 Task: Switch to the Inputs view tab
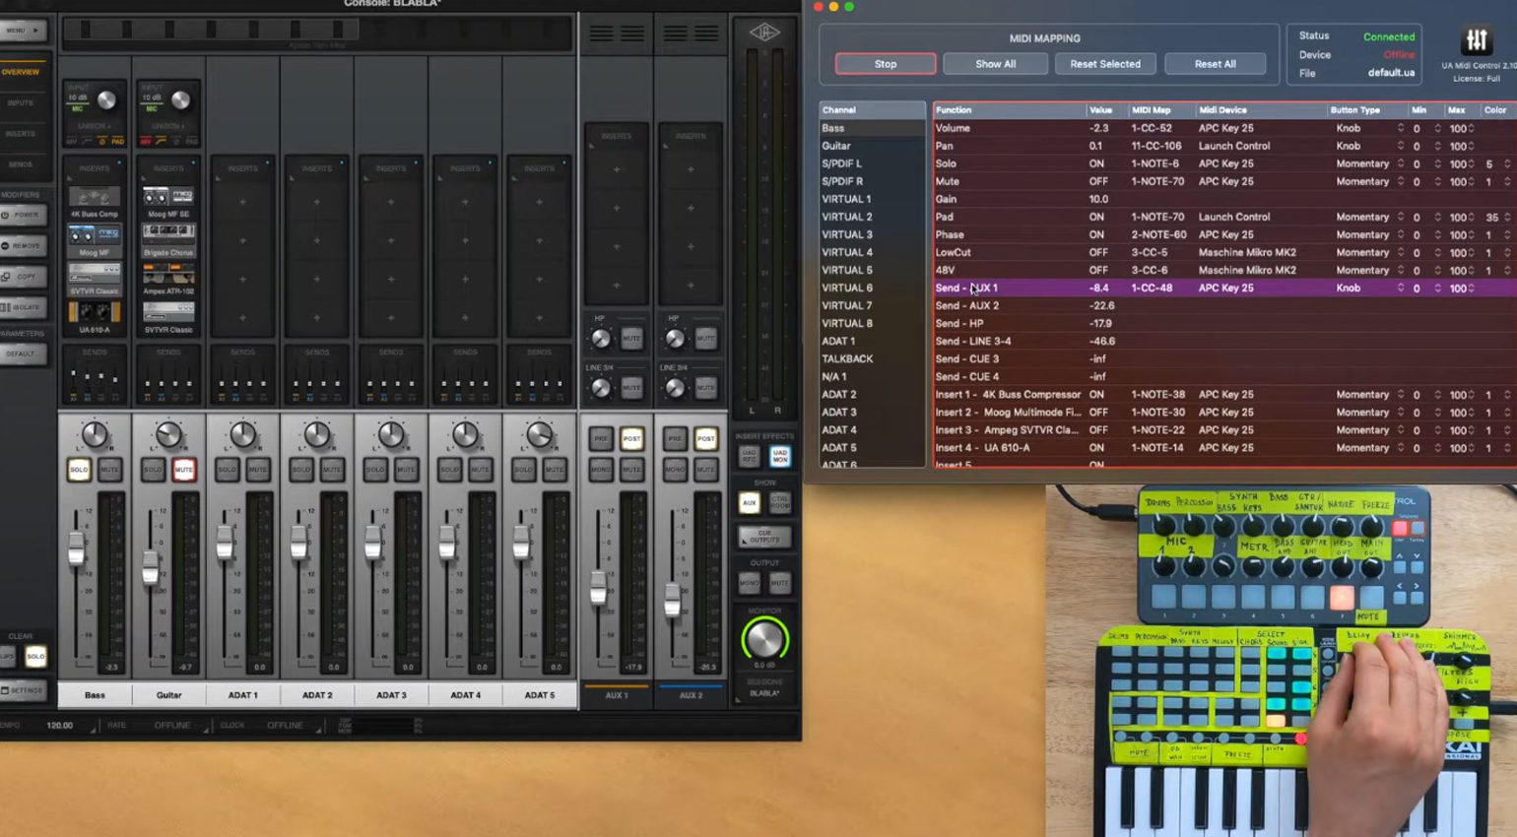coord(21,102)
